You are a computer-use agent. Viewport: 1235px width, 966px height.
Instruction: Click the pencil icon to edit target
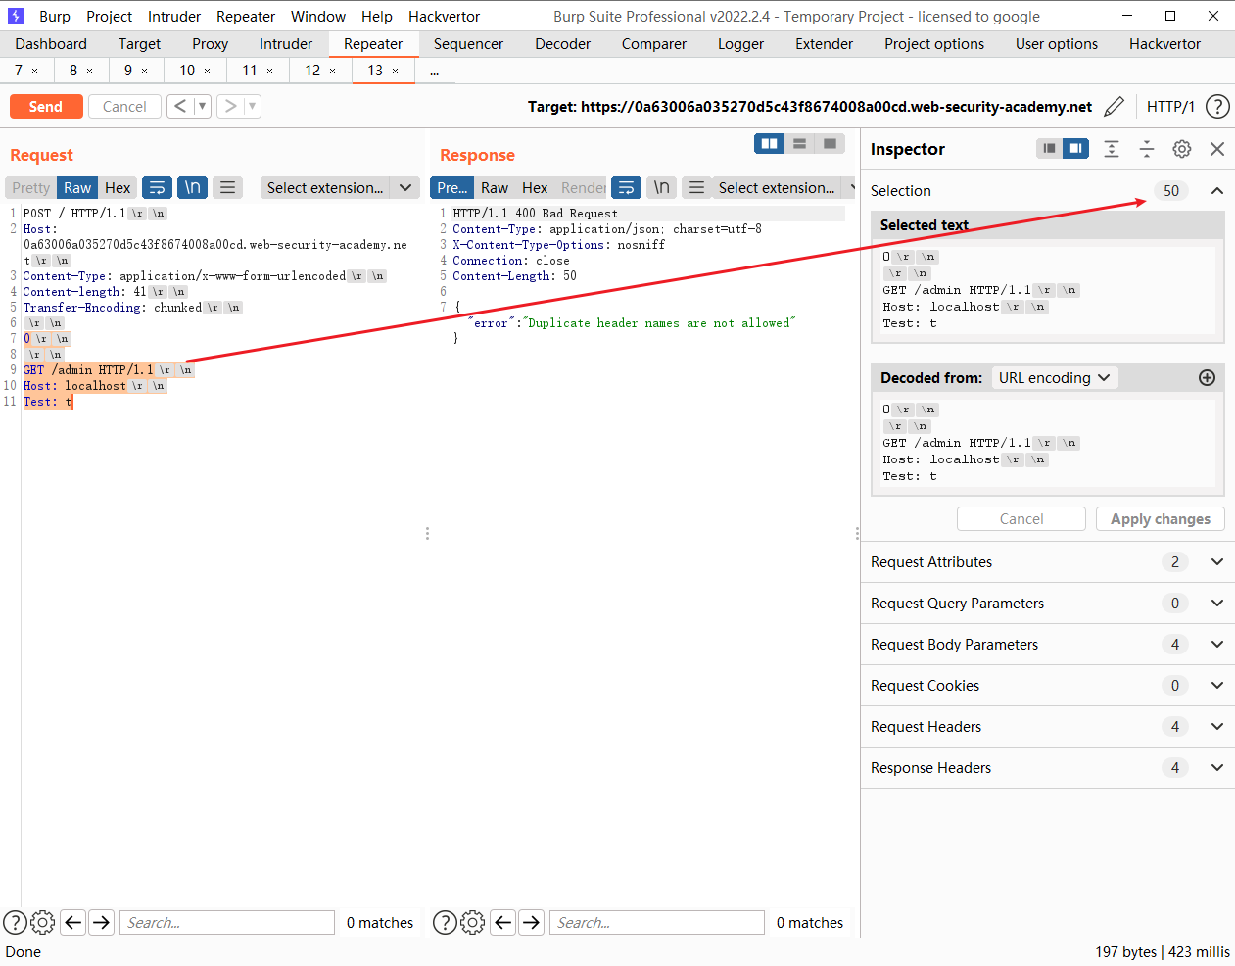click(x=1114, y=107)
